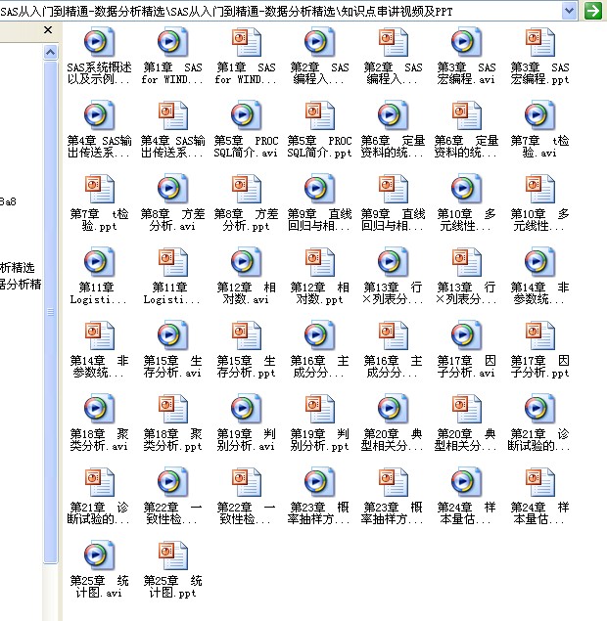Click the file name 第22章 一致性检... under the presentation icon
This screenshot has height=621, width=607.
(x=246, y=512)
